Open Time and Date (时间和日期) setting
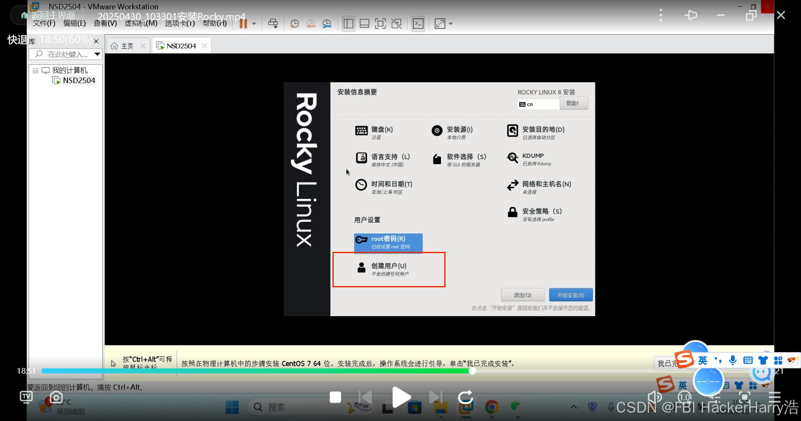This screenshot has width=801, height=421. 383,187
